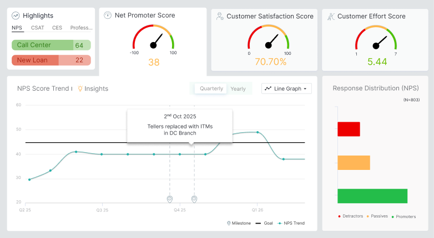This screenshot has width=434, height=238.
Task: Click the Insights lightbulb icon
Action: (x=80, y=89)
